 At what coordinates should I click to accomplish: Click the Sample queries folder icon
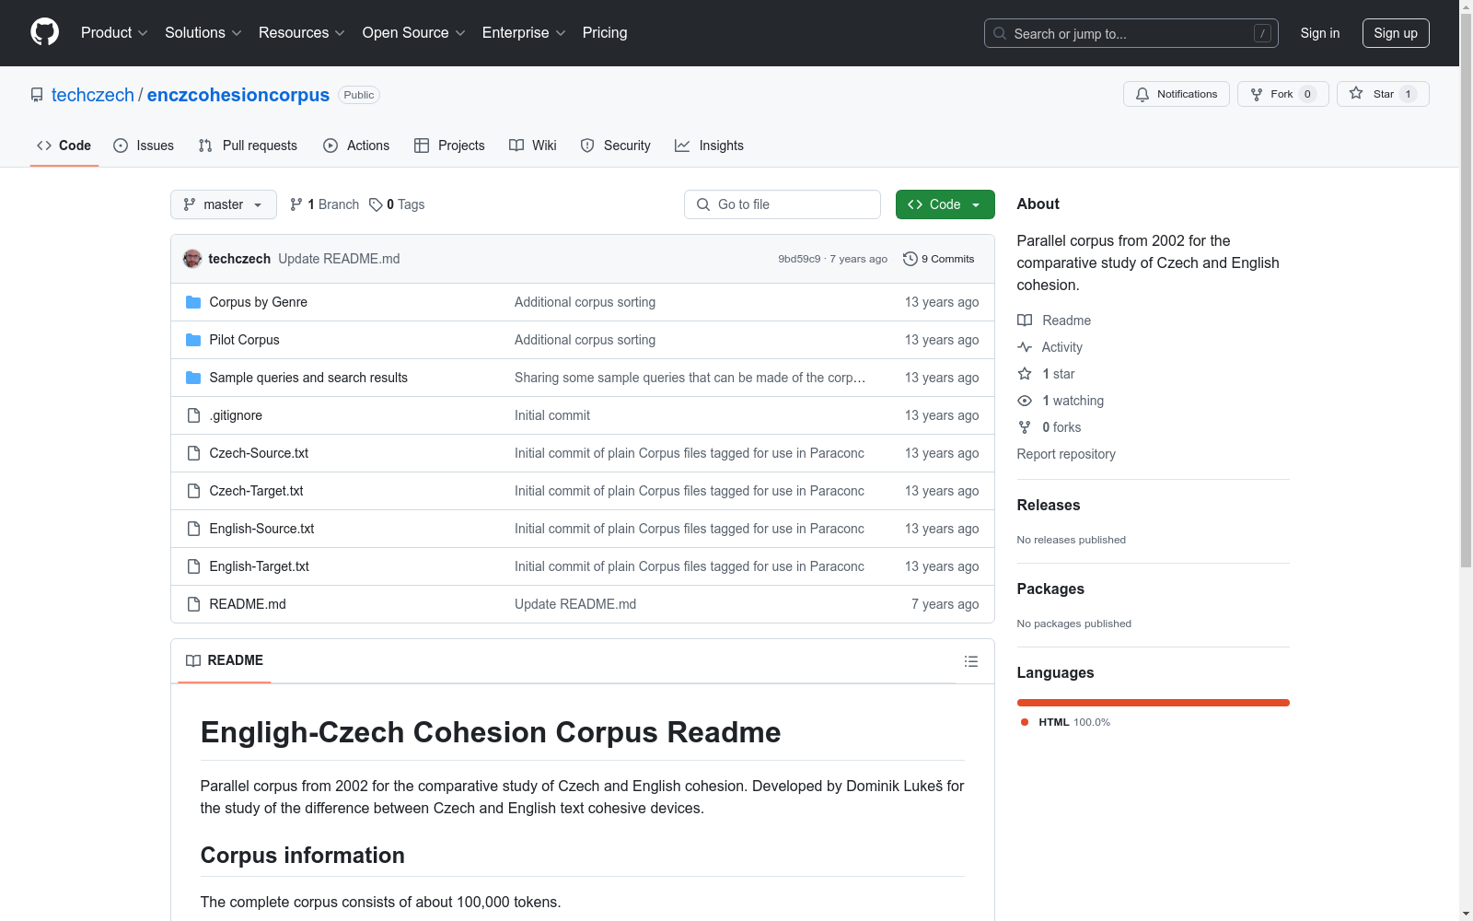click(193, 378)
